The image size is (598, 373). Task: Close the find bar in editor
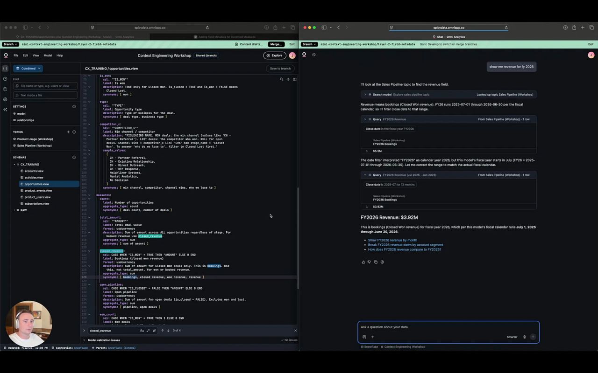295,331
